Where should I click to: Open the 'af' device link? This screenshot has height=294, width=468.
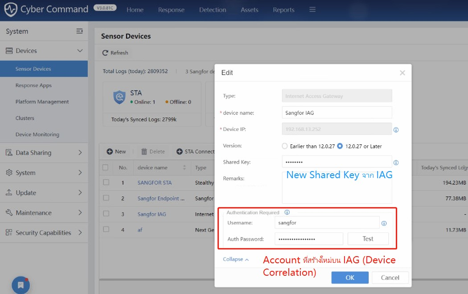(140, 230)
